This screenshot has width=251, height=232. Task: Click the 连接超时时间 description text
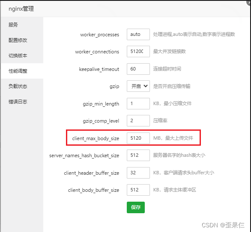(167, 69)
